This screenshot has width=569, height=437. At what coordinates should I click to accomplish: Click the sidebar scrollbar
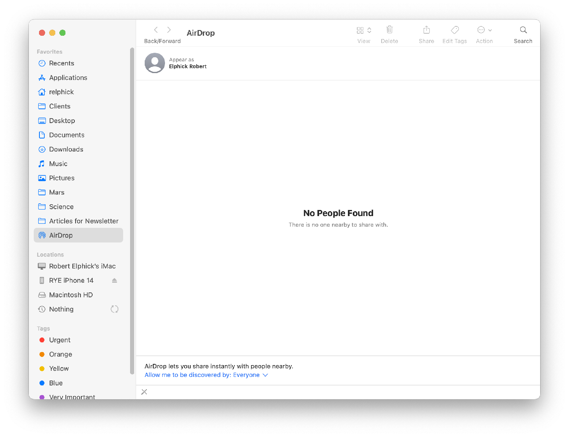(132, 211)
